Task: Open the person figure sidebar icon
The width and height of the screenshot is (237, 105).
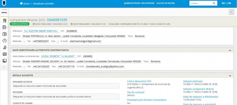Action: 4,47
